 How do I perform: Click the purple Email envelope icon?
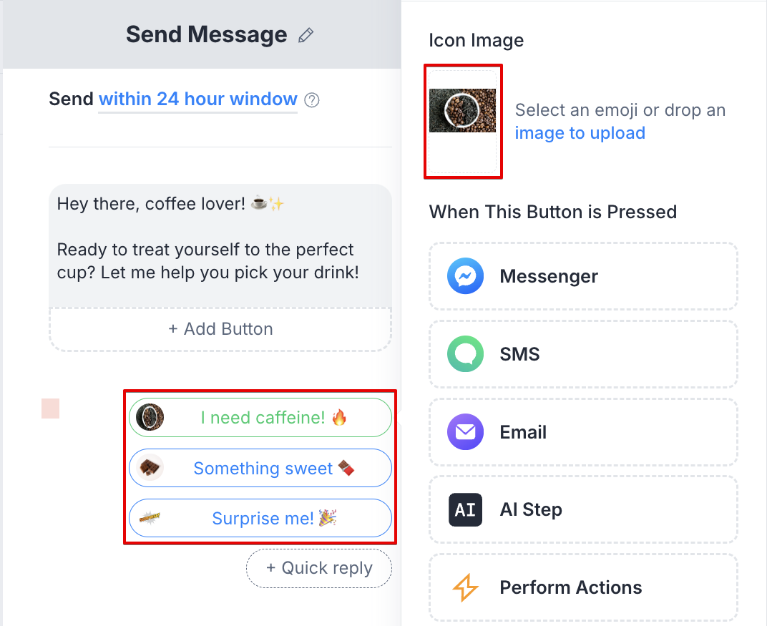coord(465,432)
